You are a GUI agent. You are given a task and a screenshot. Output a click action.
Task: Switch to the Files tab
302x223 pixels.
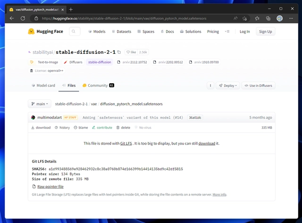coord(69,86)
